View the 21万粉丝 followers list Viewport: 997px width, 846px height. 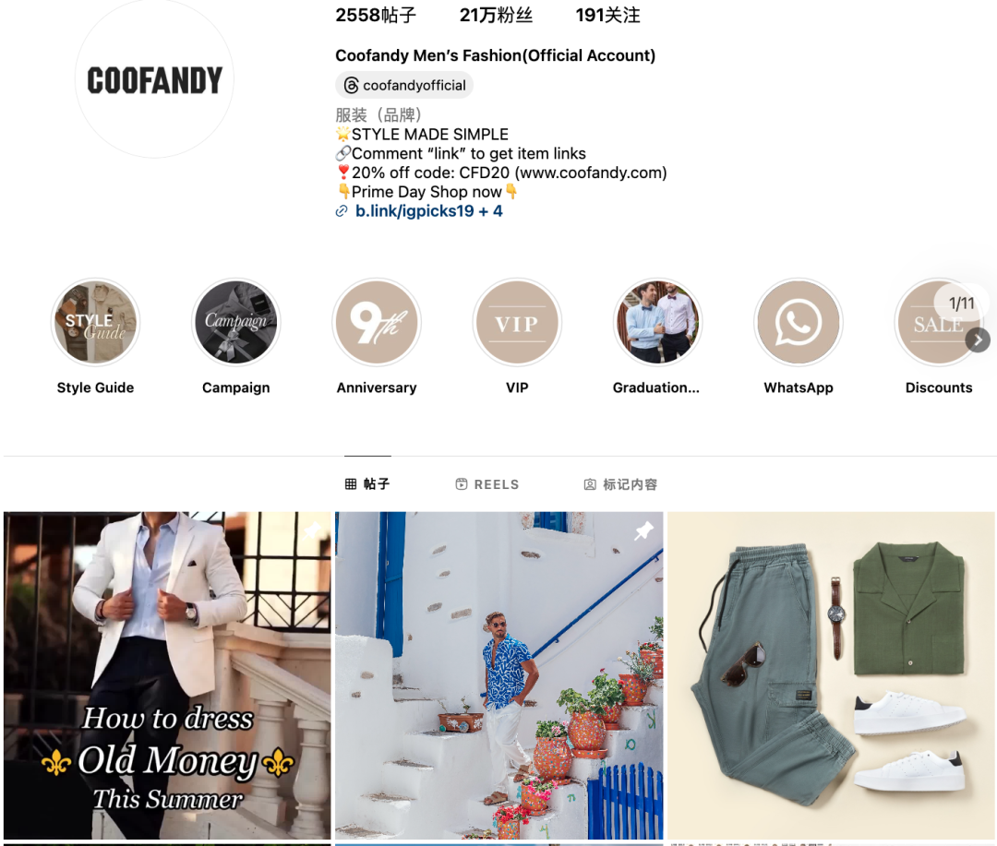tap(496, 16)
